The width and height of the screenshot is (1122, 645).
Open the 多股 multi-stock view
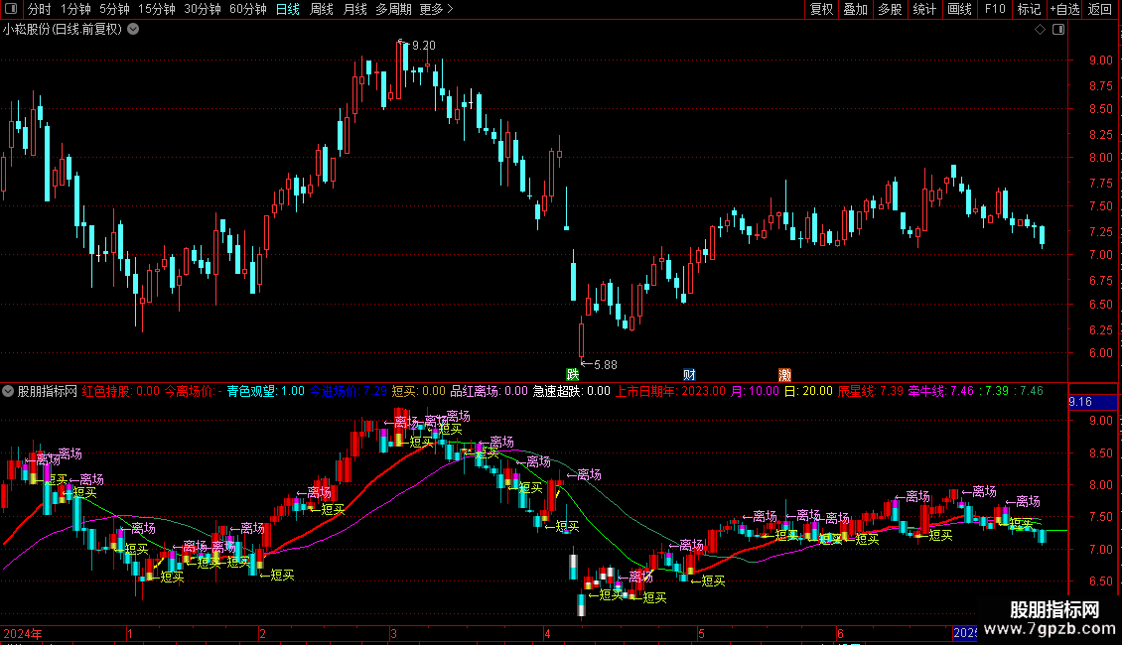pyautogui.click(x=890, y=9)
